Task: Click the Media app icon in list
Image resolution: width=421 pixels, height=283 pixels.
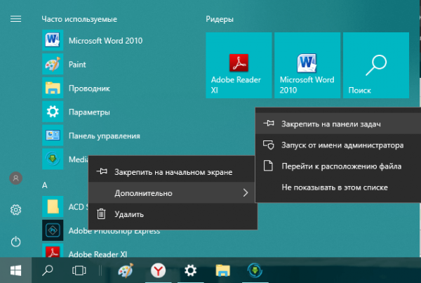Action: 53,159
